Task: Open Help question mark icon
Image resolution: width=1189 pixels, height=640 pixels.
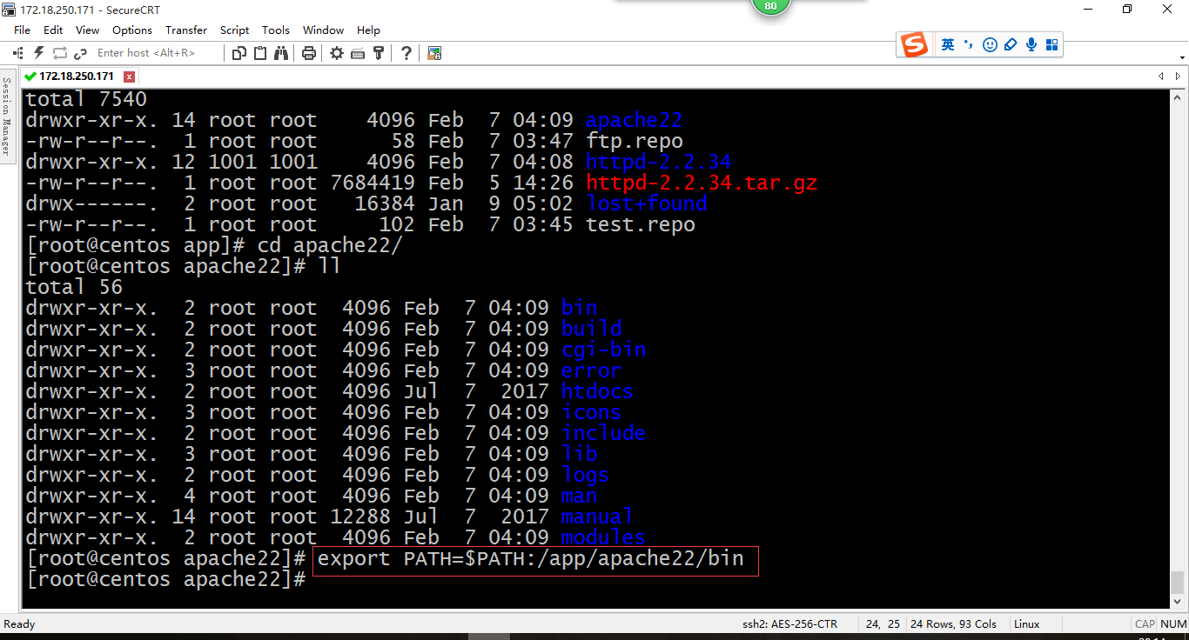Action: point(406,53)
